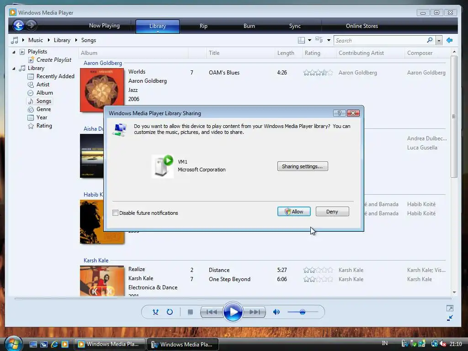The height and width of the screenshot is (351, 468).
Task: Open view options dropdown arrow
Action: pos(329,40)
